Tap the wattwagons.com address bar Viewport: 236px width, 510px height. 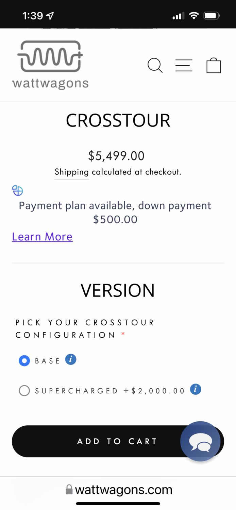[x=123, y=490]
